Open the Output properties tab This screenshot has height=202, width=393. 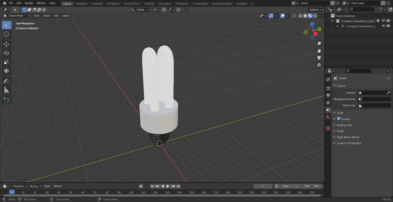click(x=328, y=95)
